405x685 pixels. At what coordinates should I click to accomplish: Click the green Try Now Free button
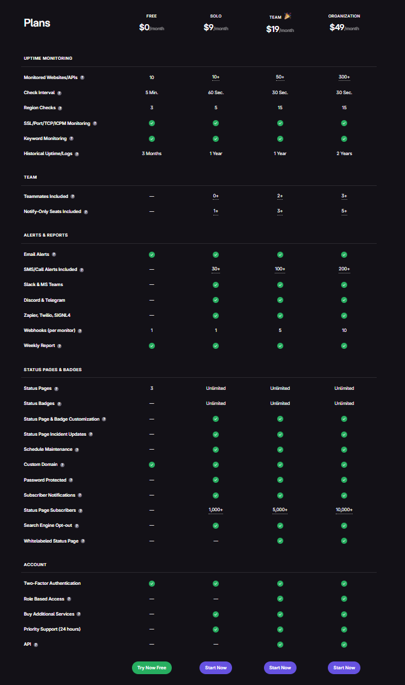click(152, 667)
